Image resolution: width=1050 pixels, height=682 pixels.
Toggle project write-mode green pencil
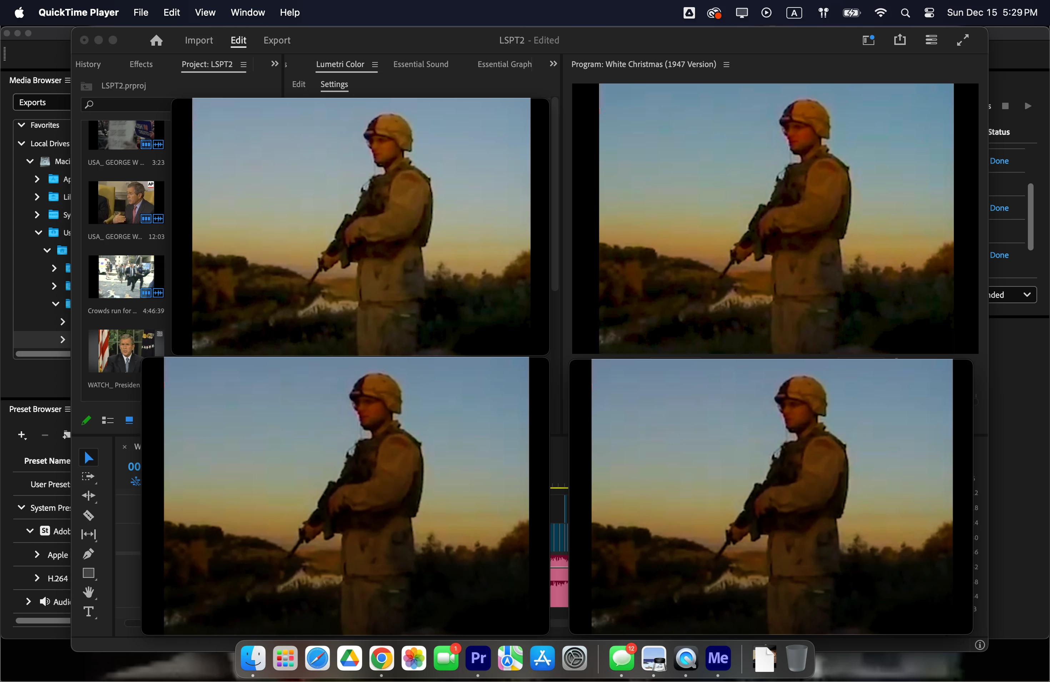[86, 420]
